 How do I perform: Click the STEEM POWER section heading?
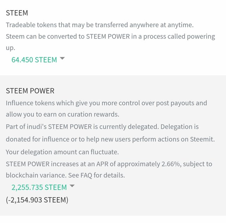pos(30,91)
